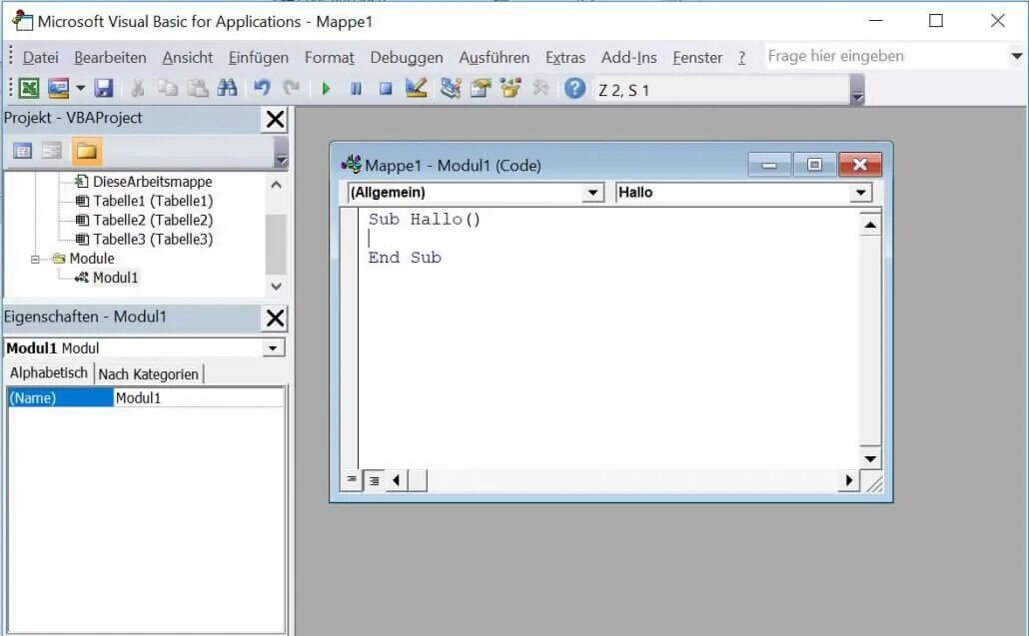This screenshot has height=636, width=1029.
Task: Open the ? help menu
Action: [741, 58]
